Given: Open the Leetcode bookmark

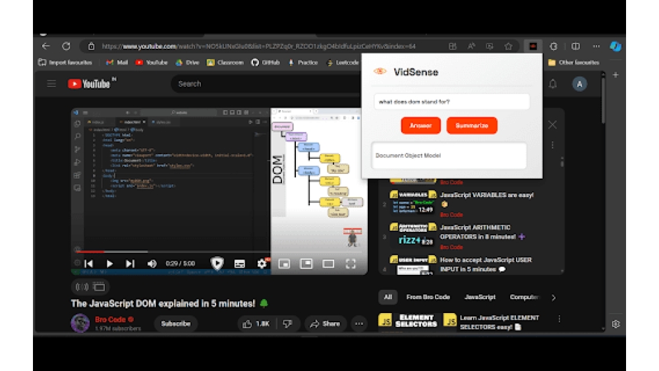Looking at the screenshot, I should pyautogui.click(x=343, y=63).
